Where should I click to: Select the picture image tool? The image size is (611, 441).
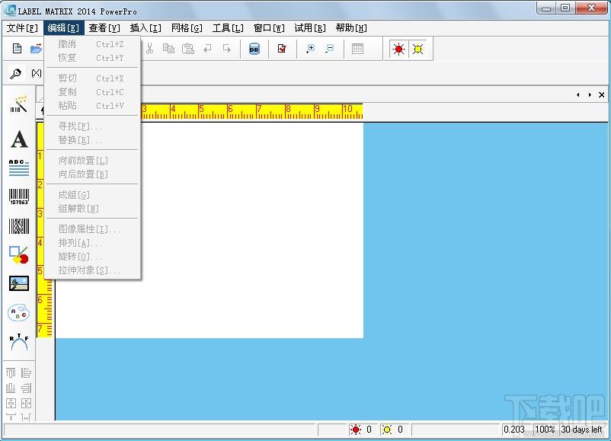[19, 283]
